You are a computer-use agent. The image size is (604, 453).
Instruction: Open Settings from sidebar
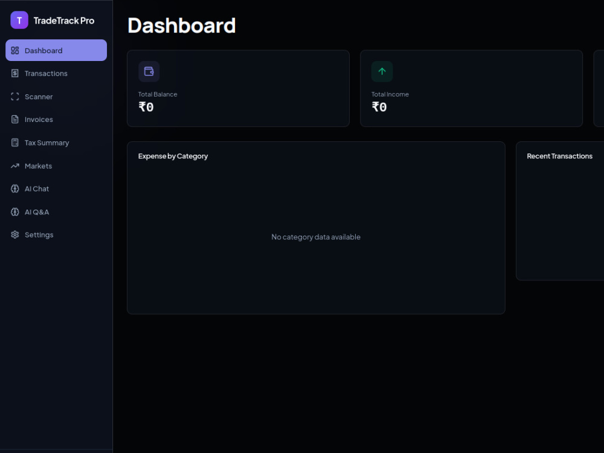pyautogui.click(x=56, y=234)
